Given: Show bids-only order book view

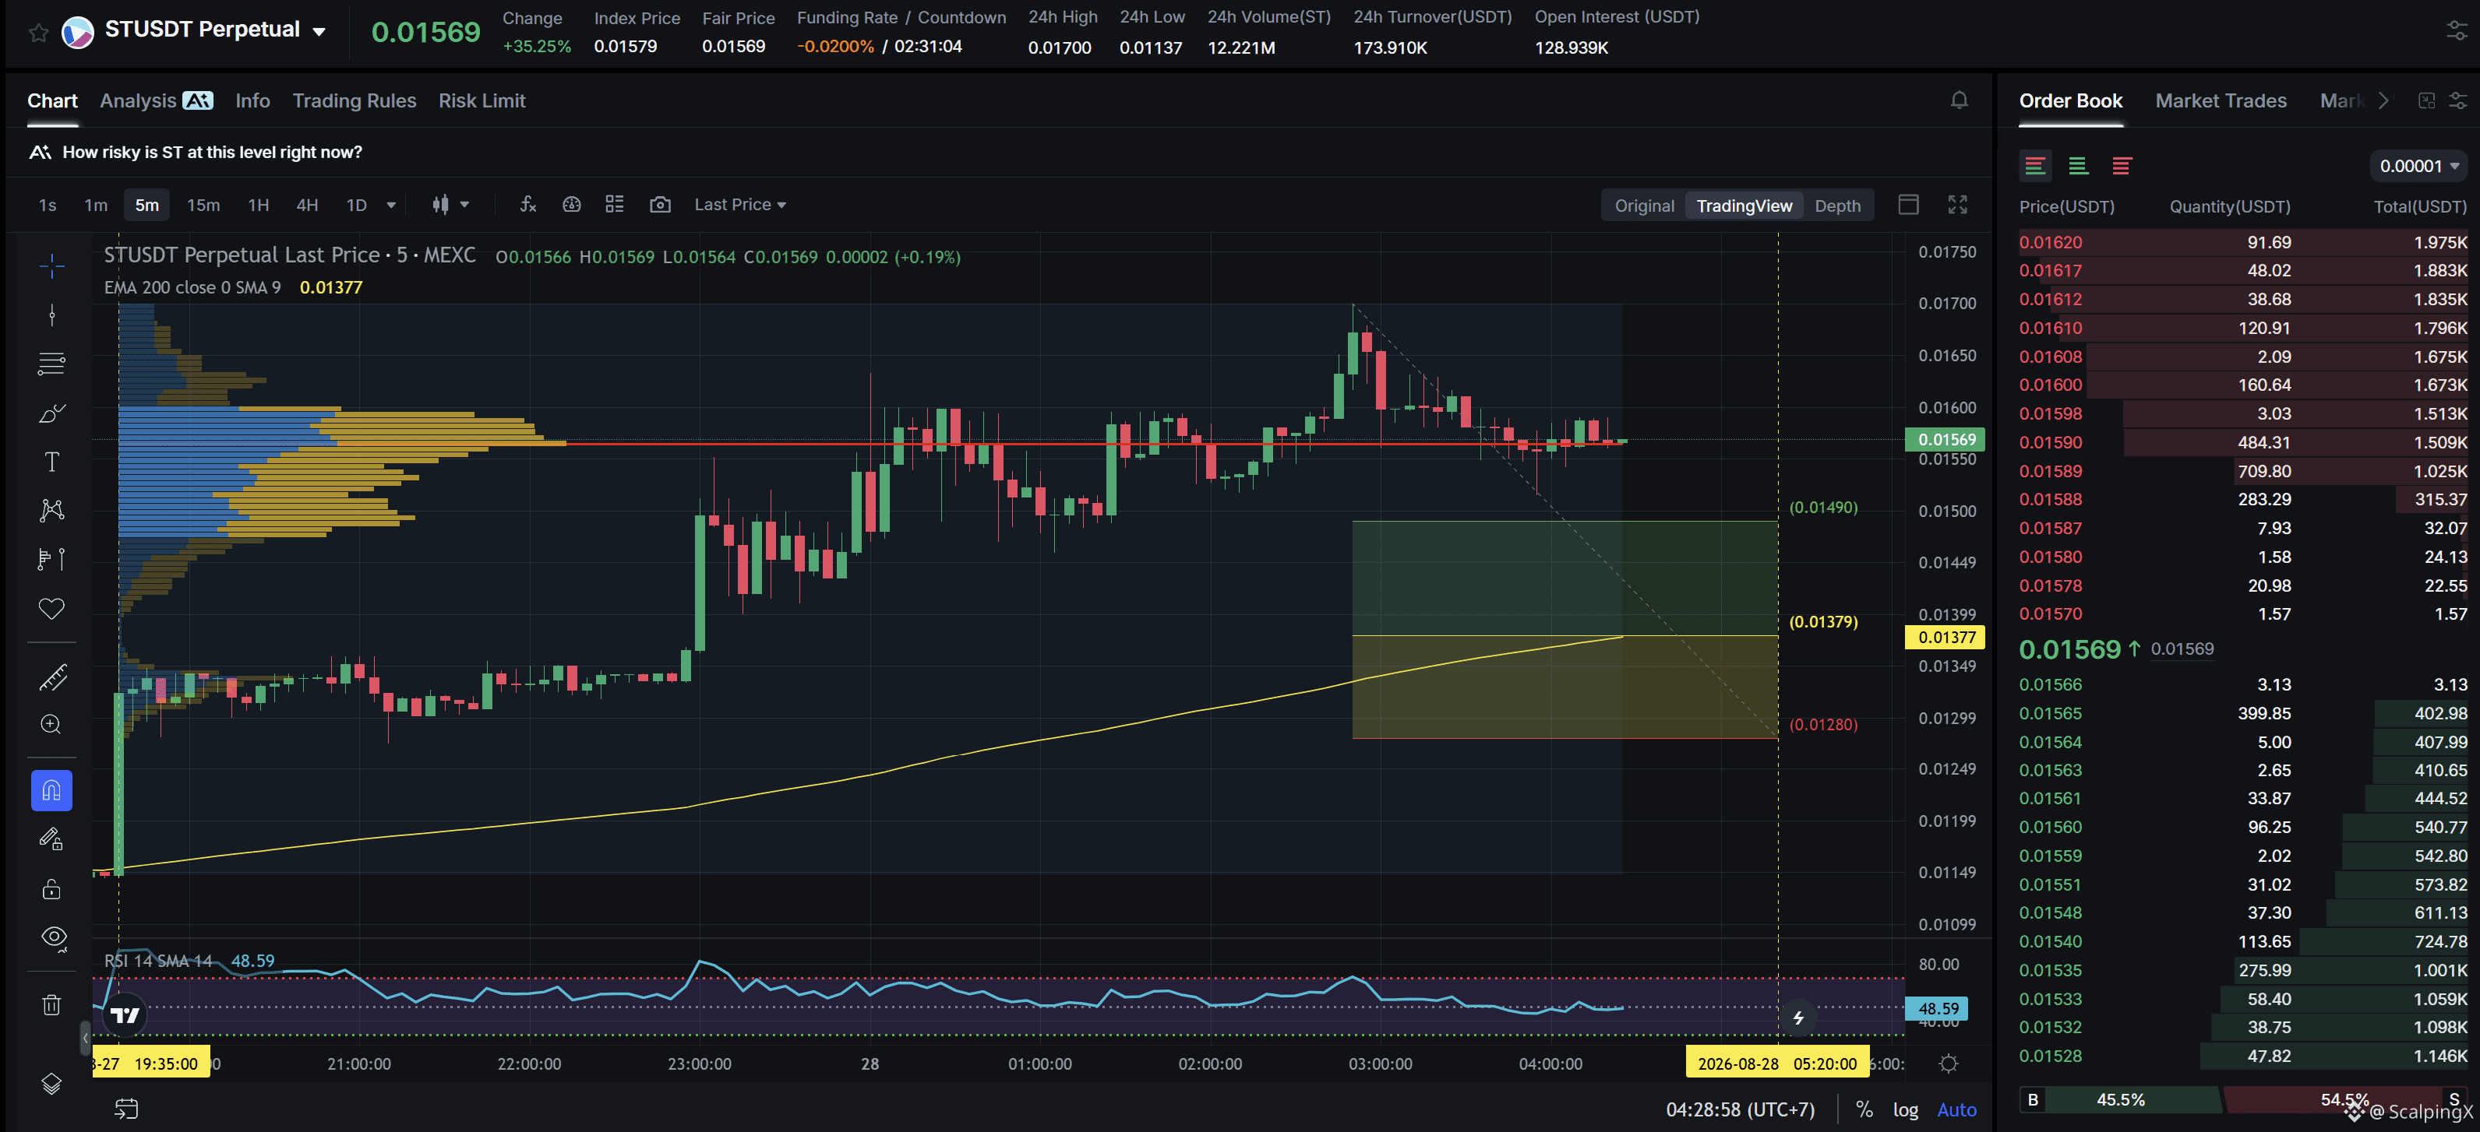Looking at the screenshot, I should click(2078, 165).
